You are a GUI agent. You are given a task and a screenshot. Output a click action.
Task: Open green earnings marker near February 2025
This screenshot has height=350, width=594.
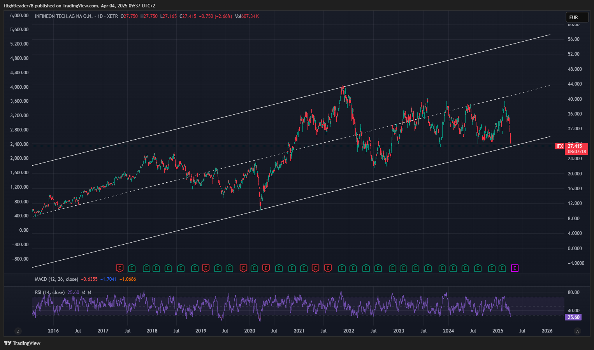502,268
